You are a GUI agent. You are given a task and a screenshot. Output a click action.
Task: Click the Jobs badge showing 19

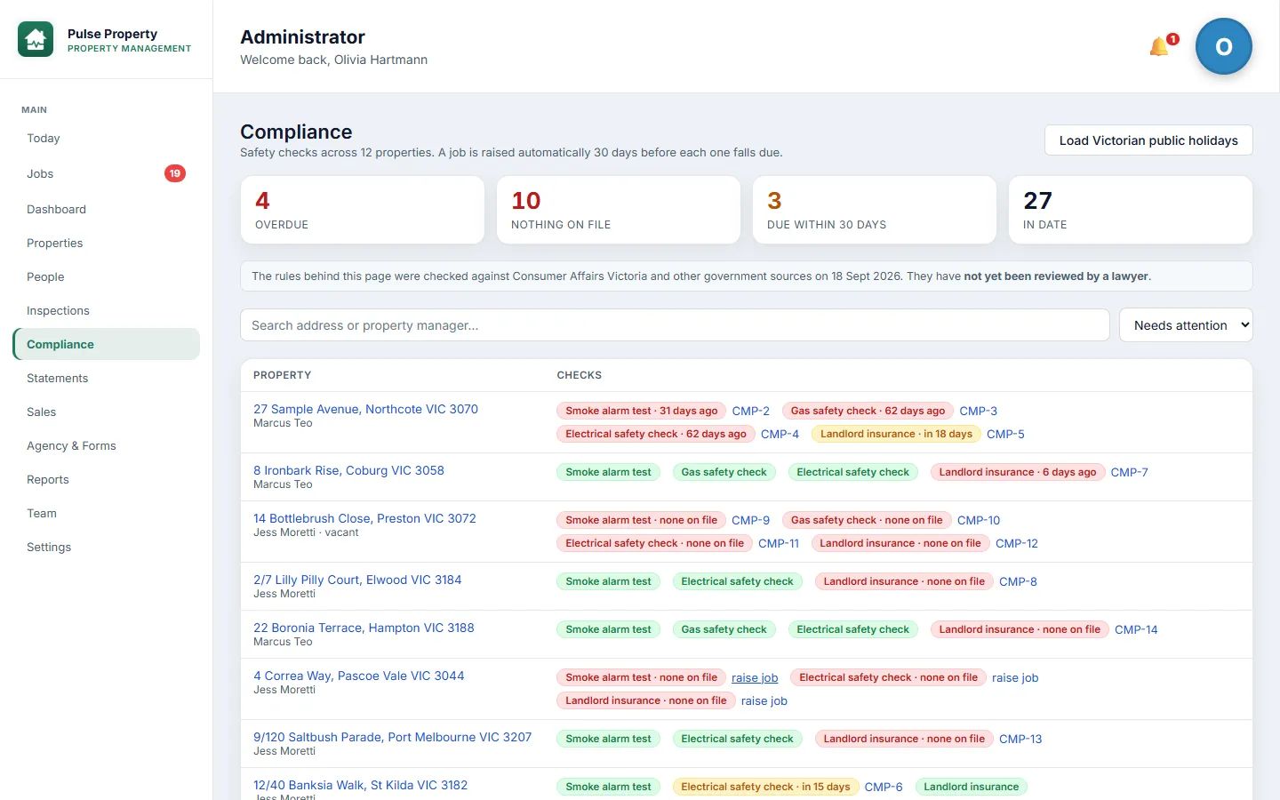coord(175,173)
